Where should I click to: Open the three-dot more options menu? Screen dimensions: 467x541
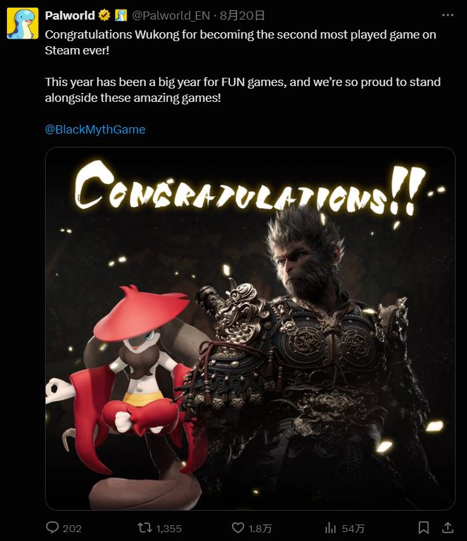pos(447,15)
